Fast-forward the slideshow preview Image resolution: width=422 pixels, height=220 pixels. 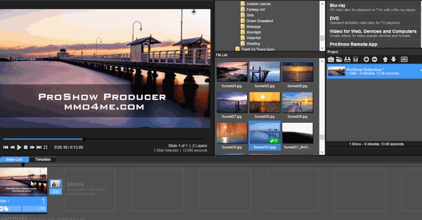32,147
